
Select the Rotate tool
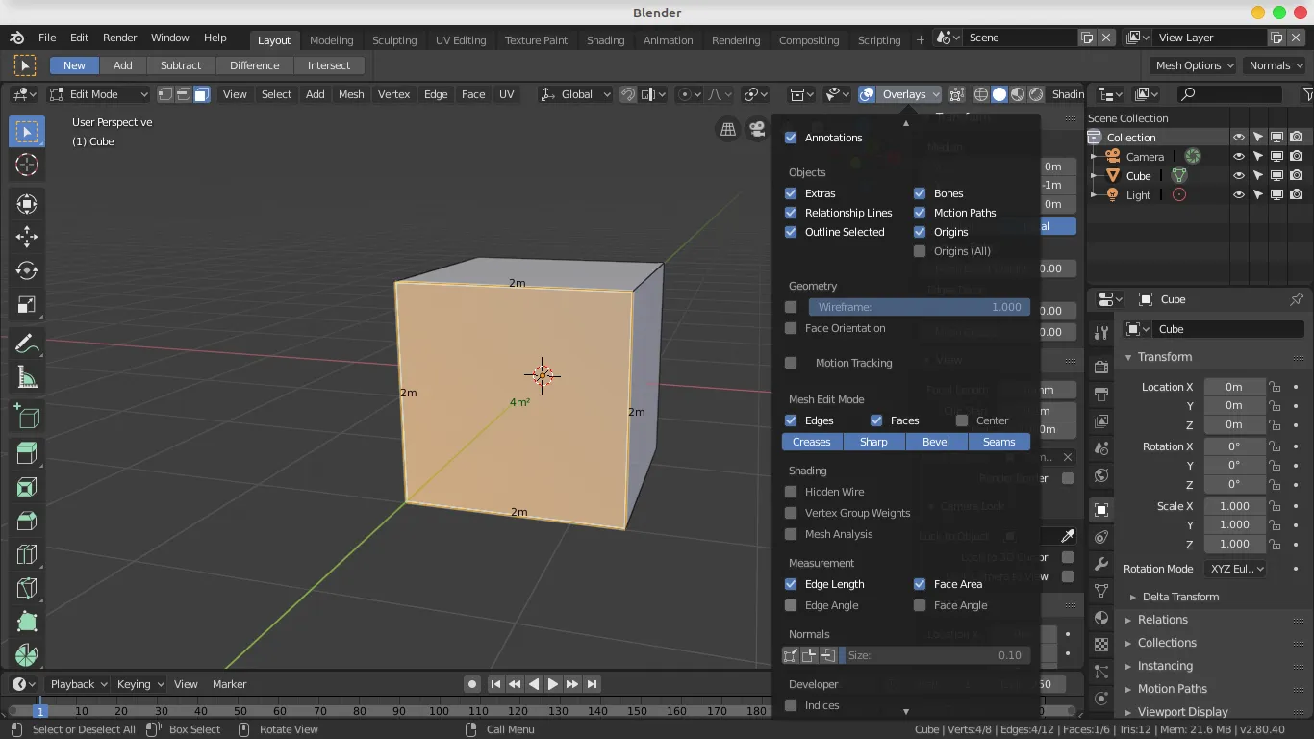tap(27, 271)
